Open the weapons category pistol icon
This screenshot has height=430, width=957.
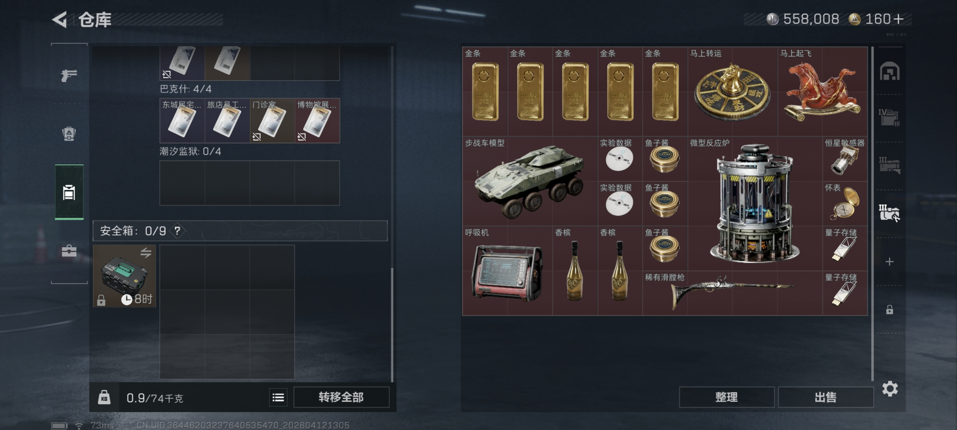point(69,75)
